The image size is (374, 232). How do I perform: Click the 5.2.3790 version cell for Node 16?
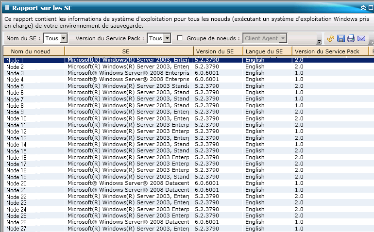pyautogui.click(x=207, y=157)
